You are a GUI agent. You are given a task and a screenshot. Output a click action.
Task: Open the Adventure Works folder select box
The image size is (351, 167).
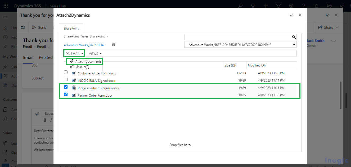coord(240,45)
